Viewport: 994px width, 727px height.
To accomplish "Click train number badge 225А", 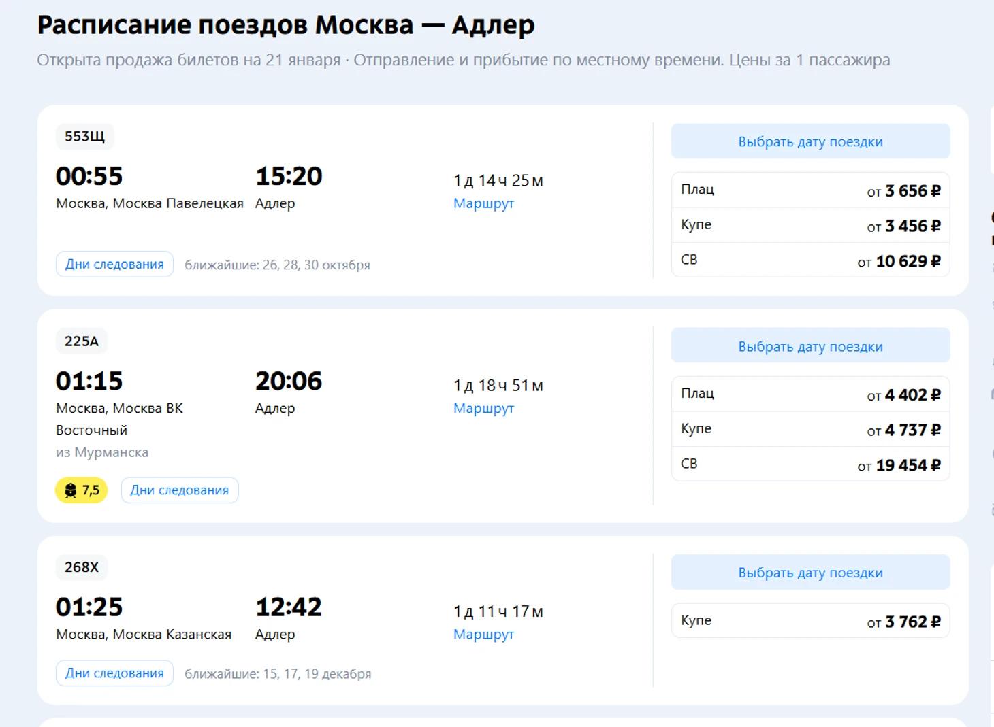I will (82, 341).
